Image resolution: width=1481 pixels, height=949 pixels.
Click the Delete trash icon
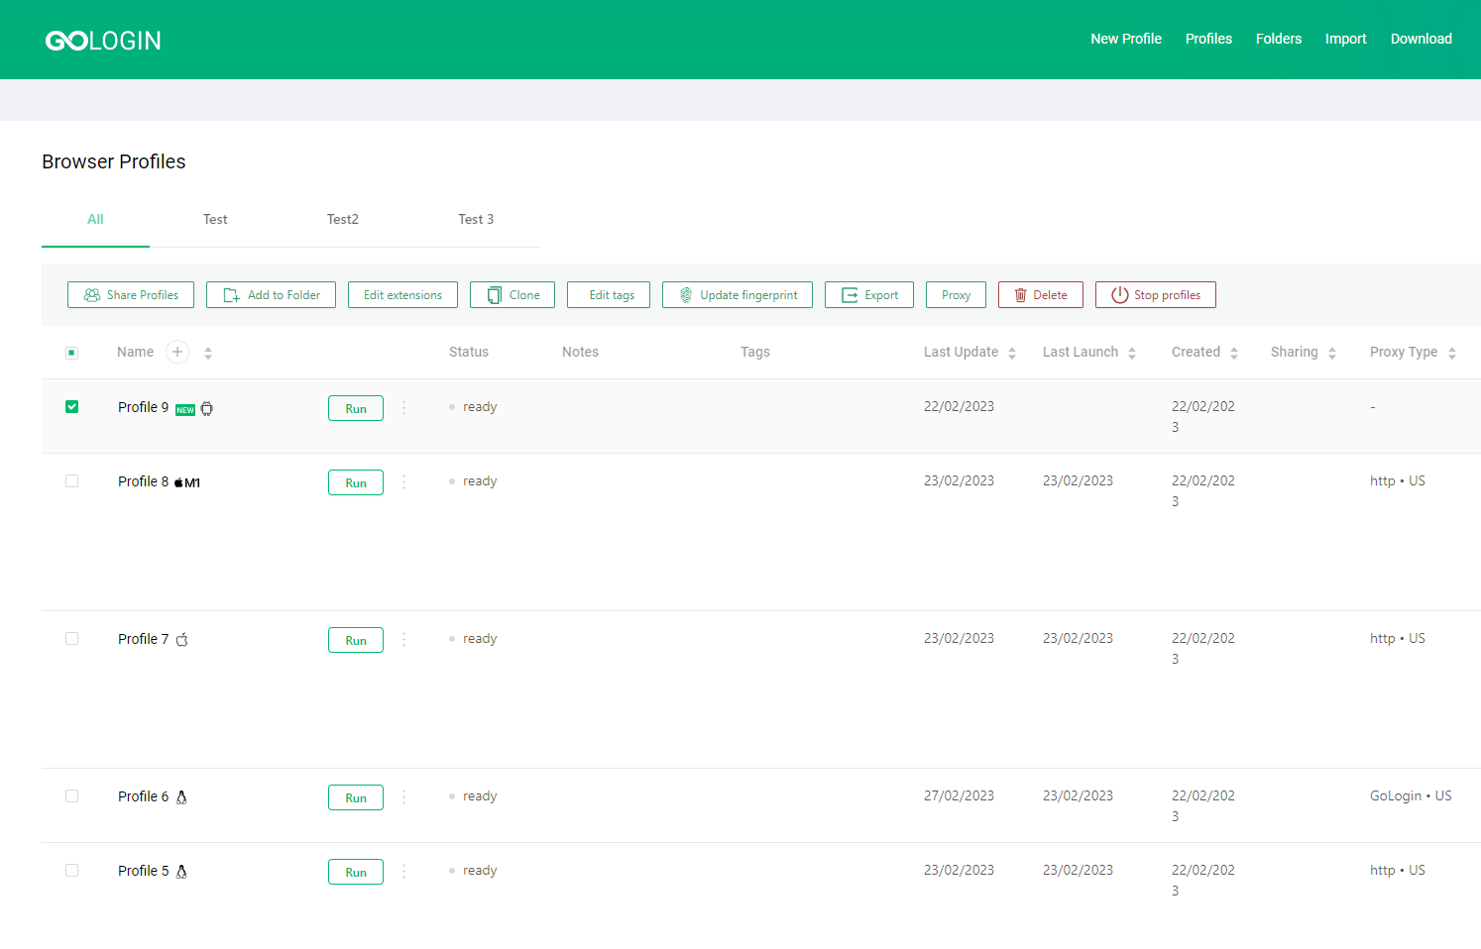click(x=1022, y=294)
